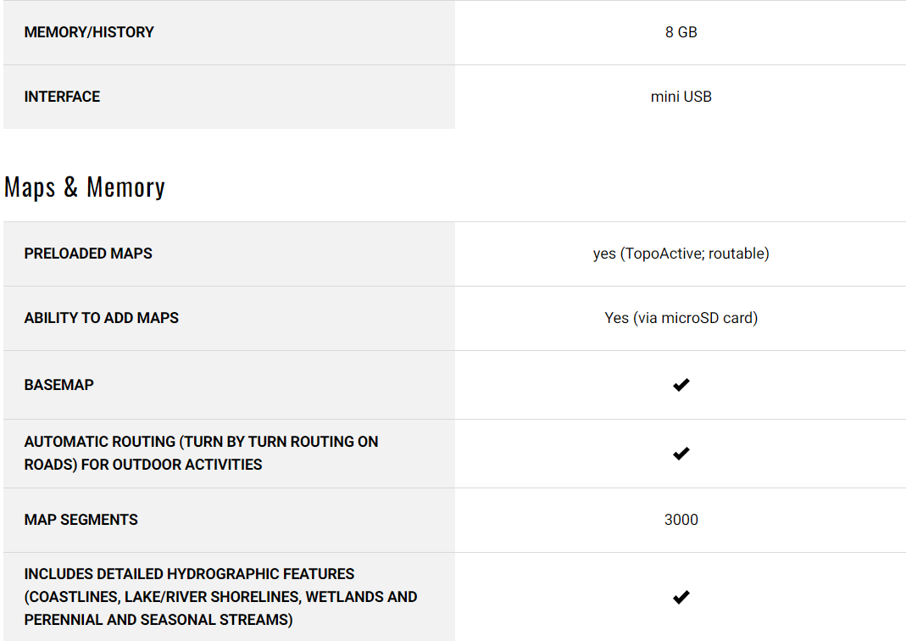Click the ABILITY TO ADD MAPS label
The image size is (906, 641).
pos(102,318)
